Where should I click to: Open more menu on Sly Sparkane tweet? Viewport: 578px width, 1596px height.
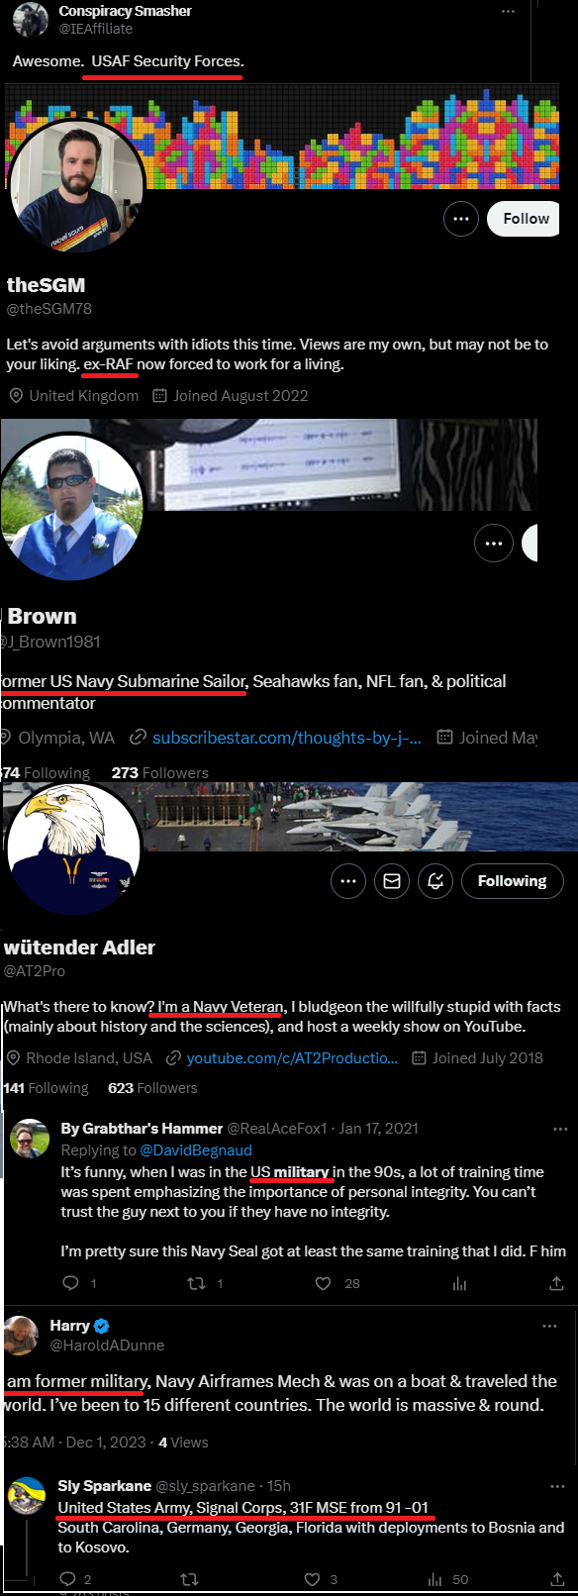point(558,1487)
